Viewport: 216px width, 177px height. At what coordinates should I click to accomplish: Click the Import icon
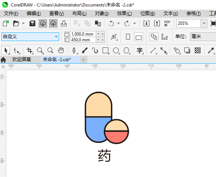click(147, 23)
